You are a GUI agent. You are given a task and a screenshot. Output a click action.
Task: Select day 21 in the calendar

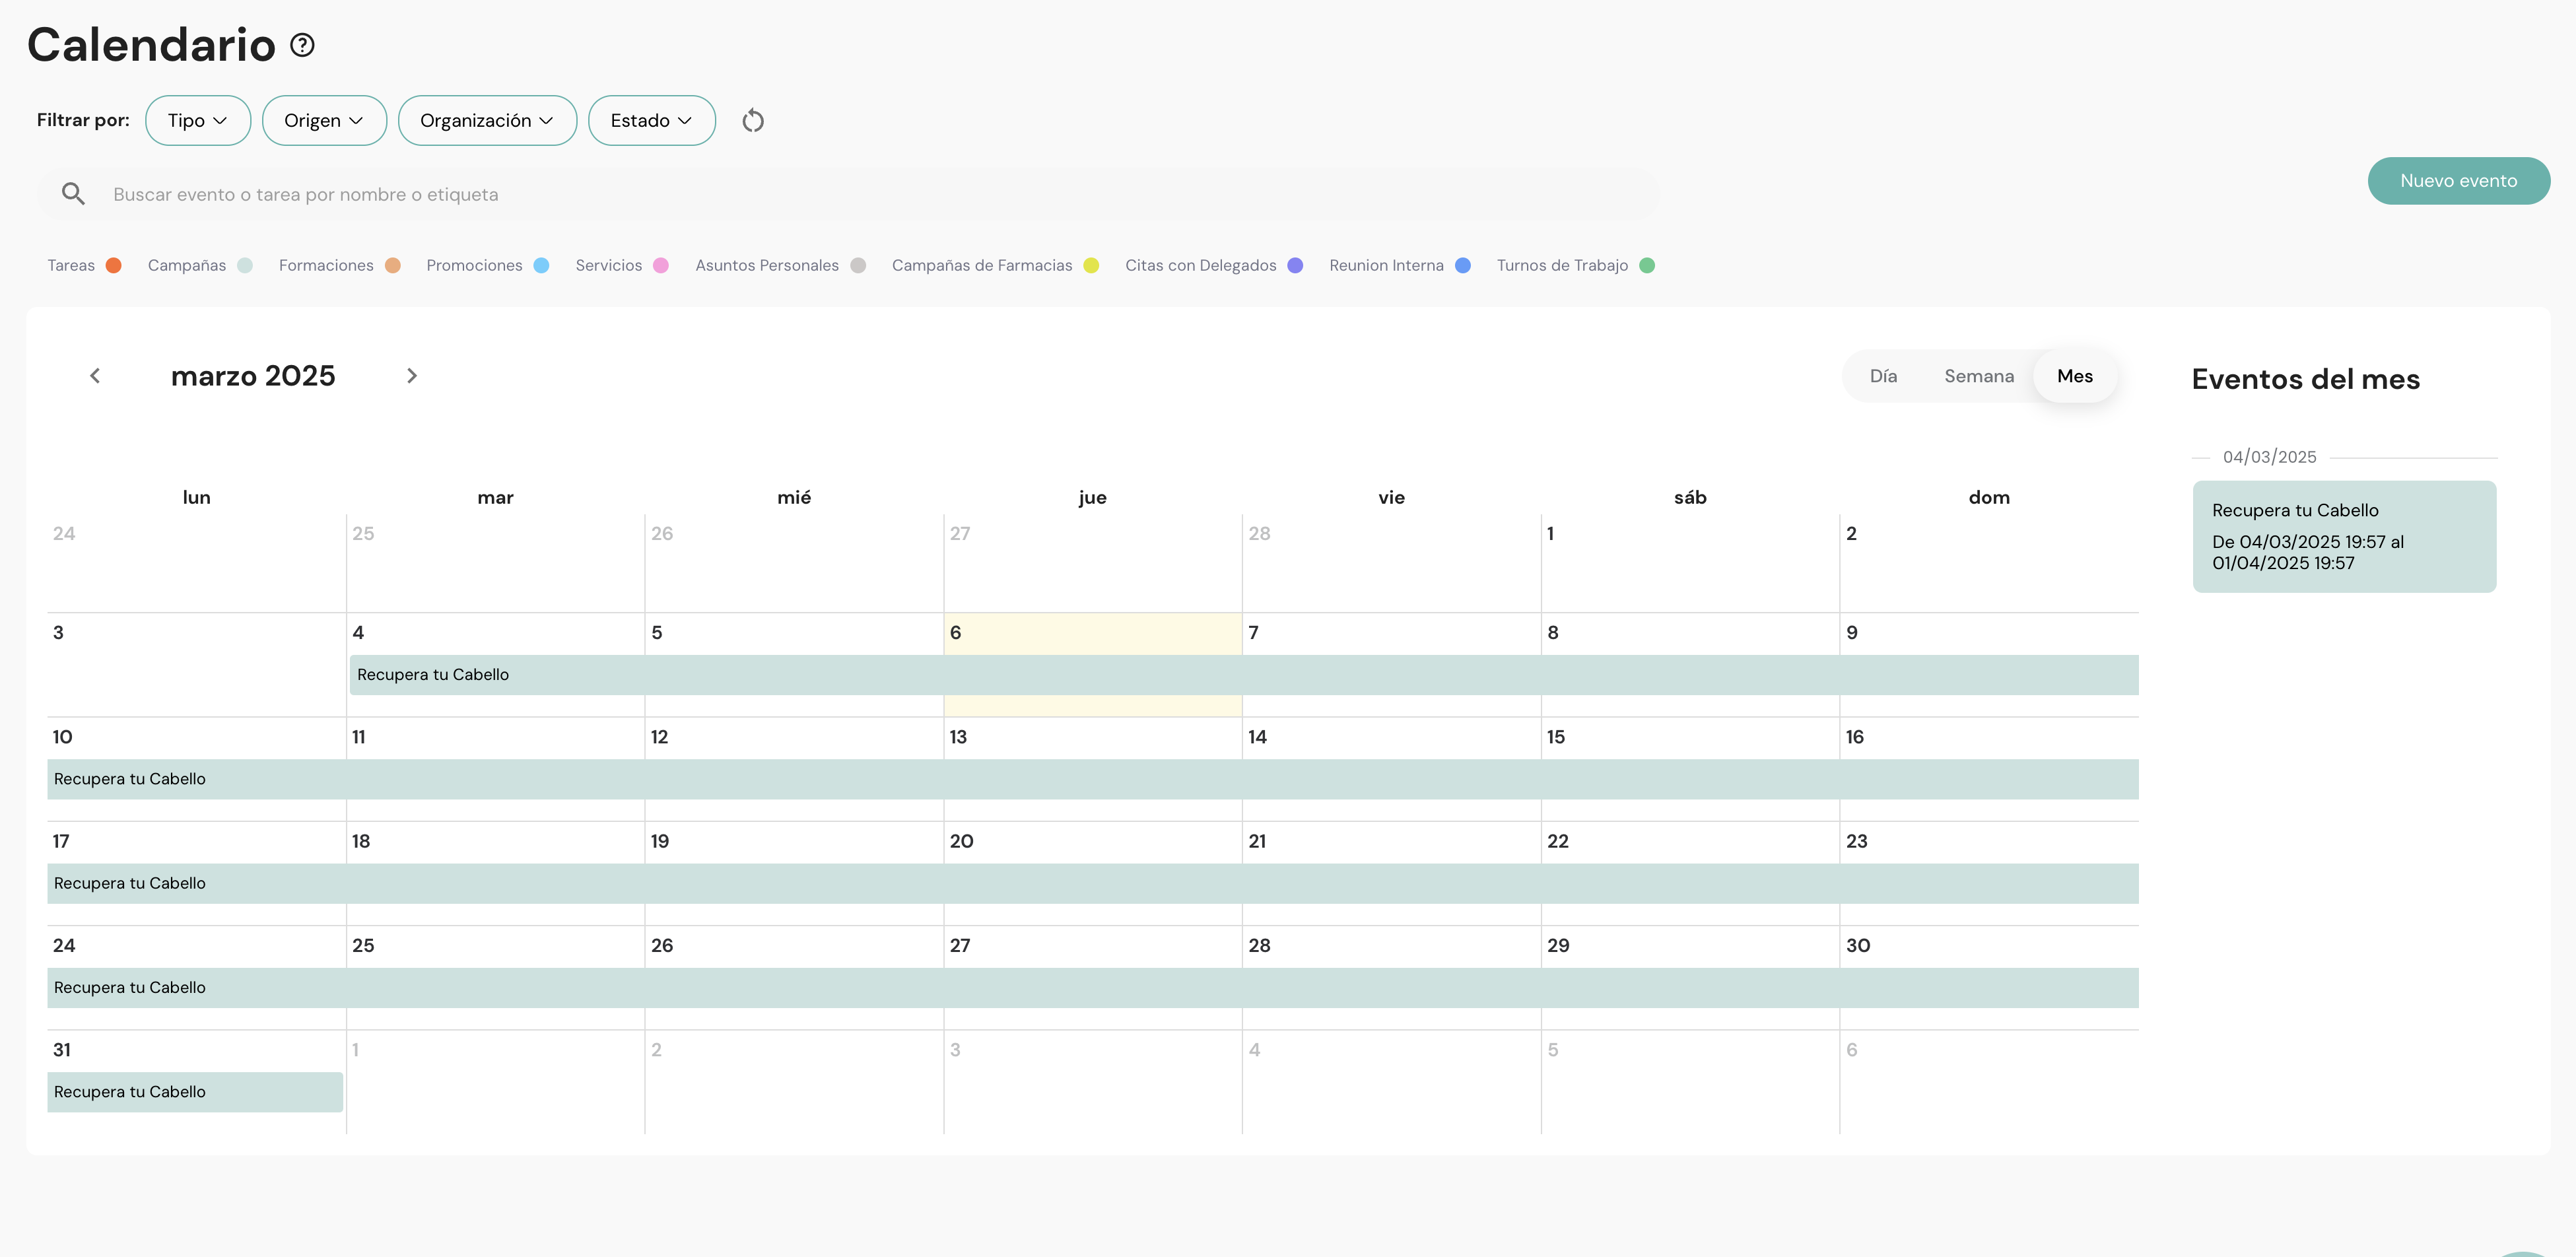coord(1257,842)
